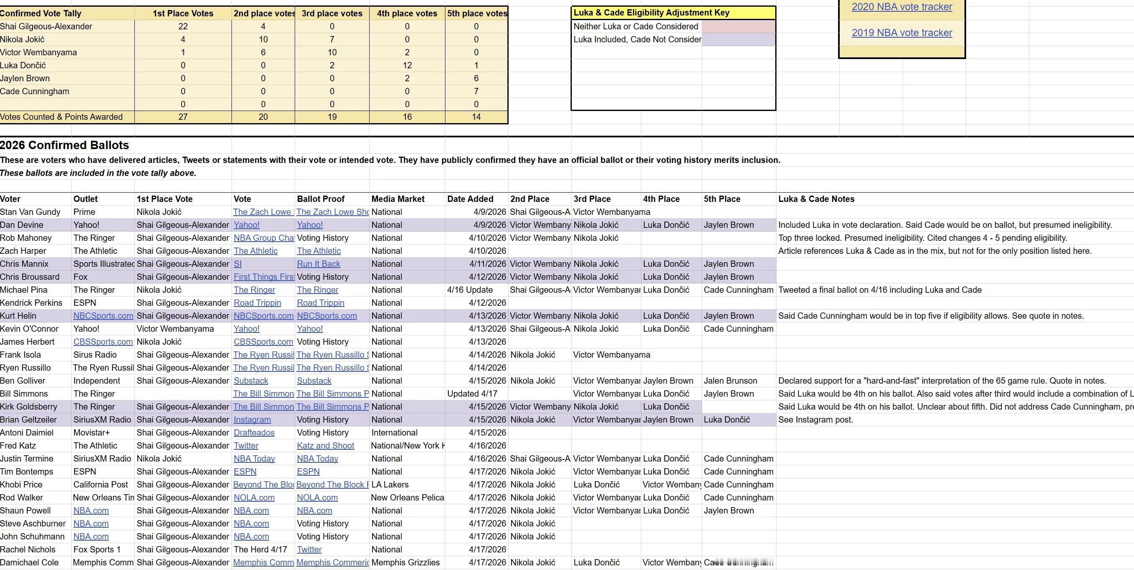Open Fred Katz's Katz and Shoot proof link
Viewport: 1134px width, 570px height.
[x=325, y=446]
